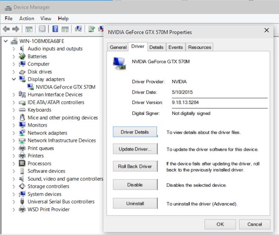This screenshot has width=279, height=235.
Task: Expand the Audio inputs and outputs node
Action: tap(14, 48)
